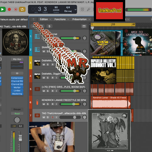Open the tuner fork icon
The width and height of the screenshot is (152, 152).
click(x=88, y=9)
